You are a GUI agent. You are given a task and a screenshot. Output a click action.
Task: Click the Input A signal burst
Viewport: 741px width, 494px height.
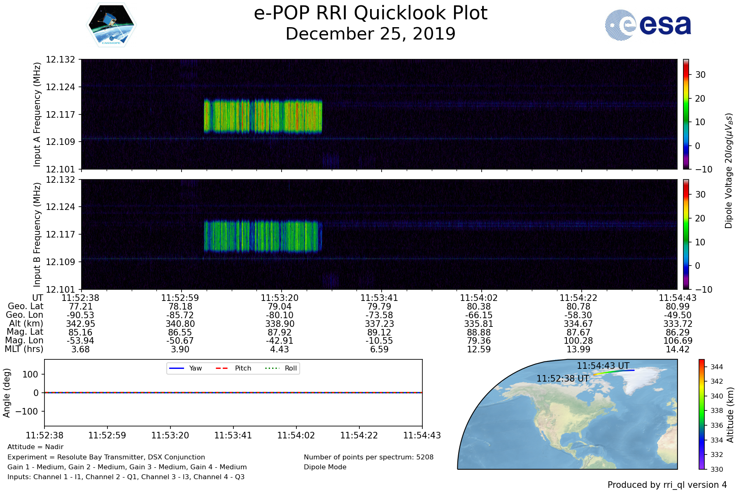(x=263, y=116)
